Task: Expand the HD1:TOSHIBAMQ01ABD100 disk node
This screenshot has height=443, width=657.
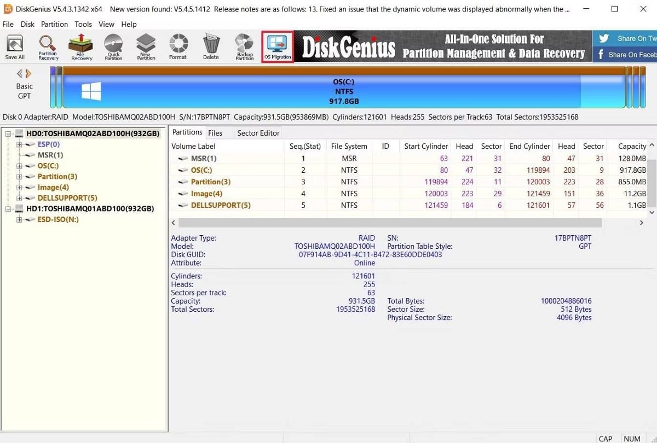Action: (8, 208)
